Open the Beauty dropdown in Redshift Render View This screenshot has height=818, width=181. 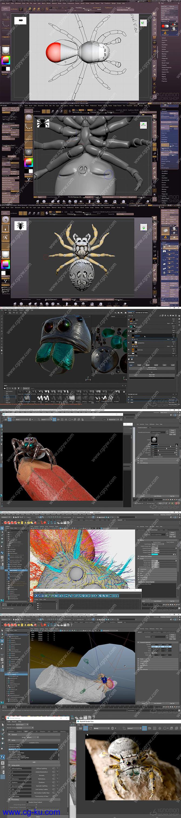(x=102, y=728)
